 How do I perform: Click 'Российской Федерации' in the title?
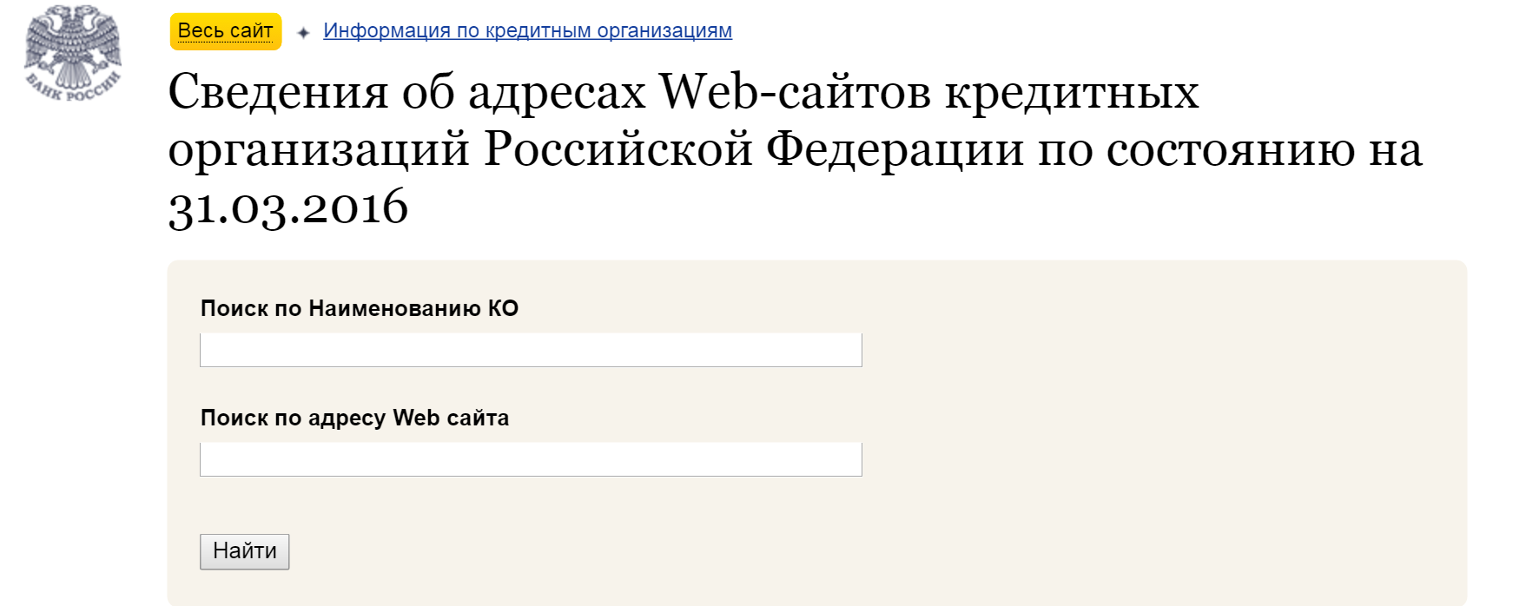point(754,148)
